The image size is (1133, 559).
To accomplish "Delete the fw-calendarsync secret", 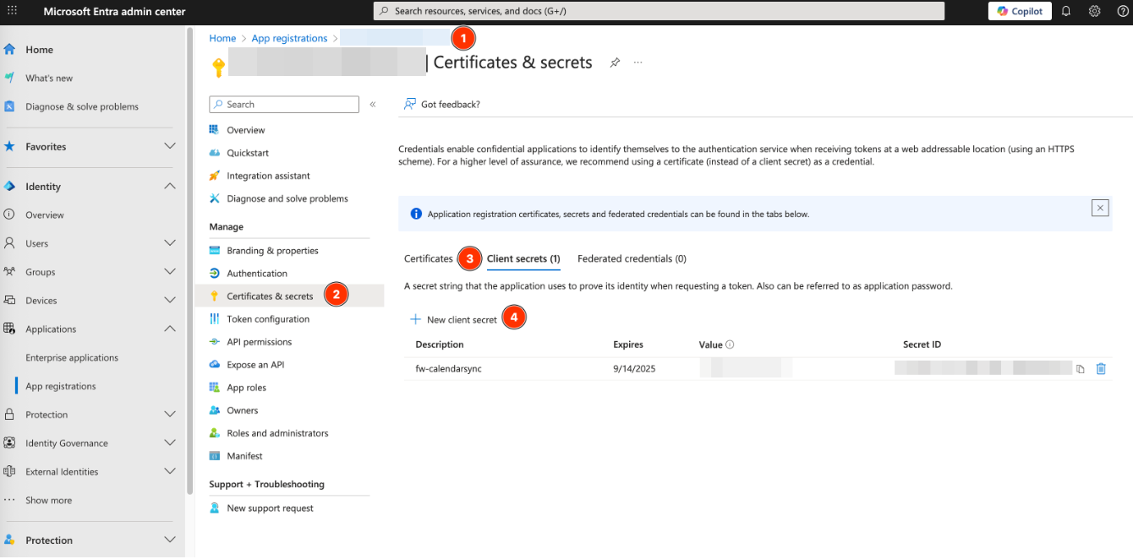I will [x=1101, y=369].
